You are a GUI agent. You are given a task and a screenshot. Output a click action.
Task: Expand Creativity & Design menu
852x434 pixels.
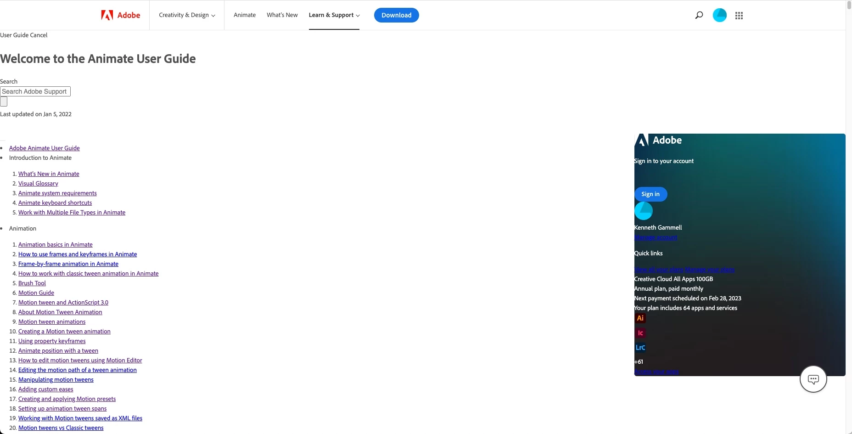pyautogui.click(x=187, y=15)
